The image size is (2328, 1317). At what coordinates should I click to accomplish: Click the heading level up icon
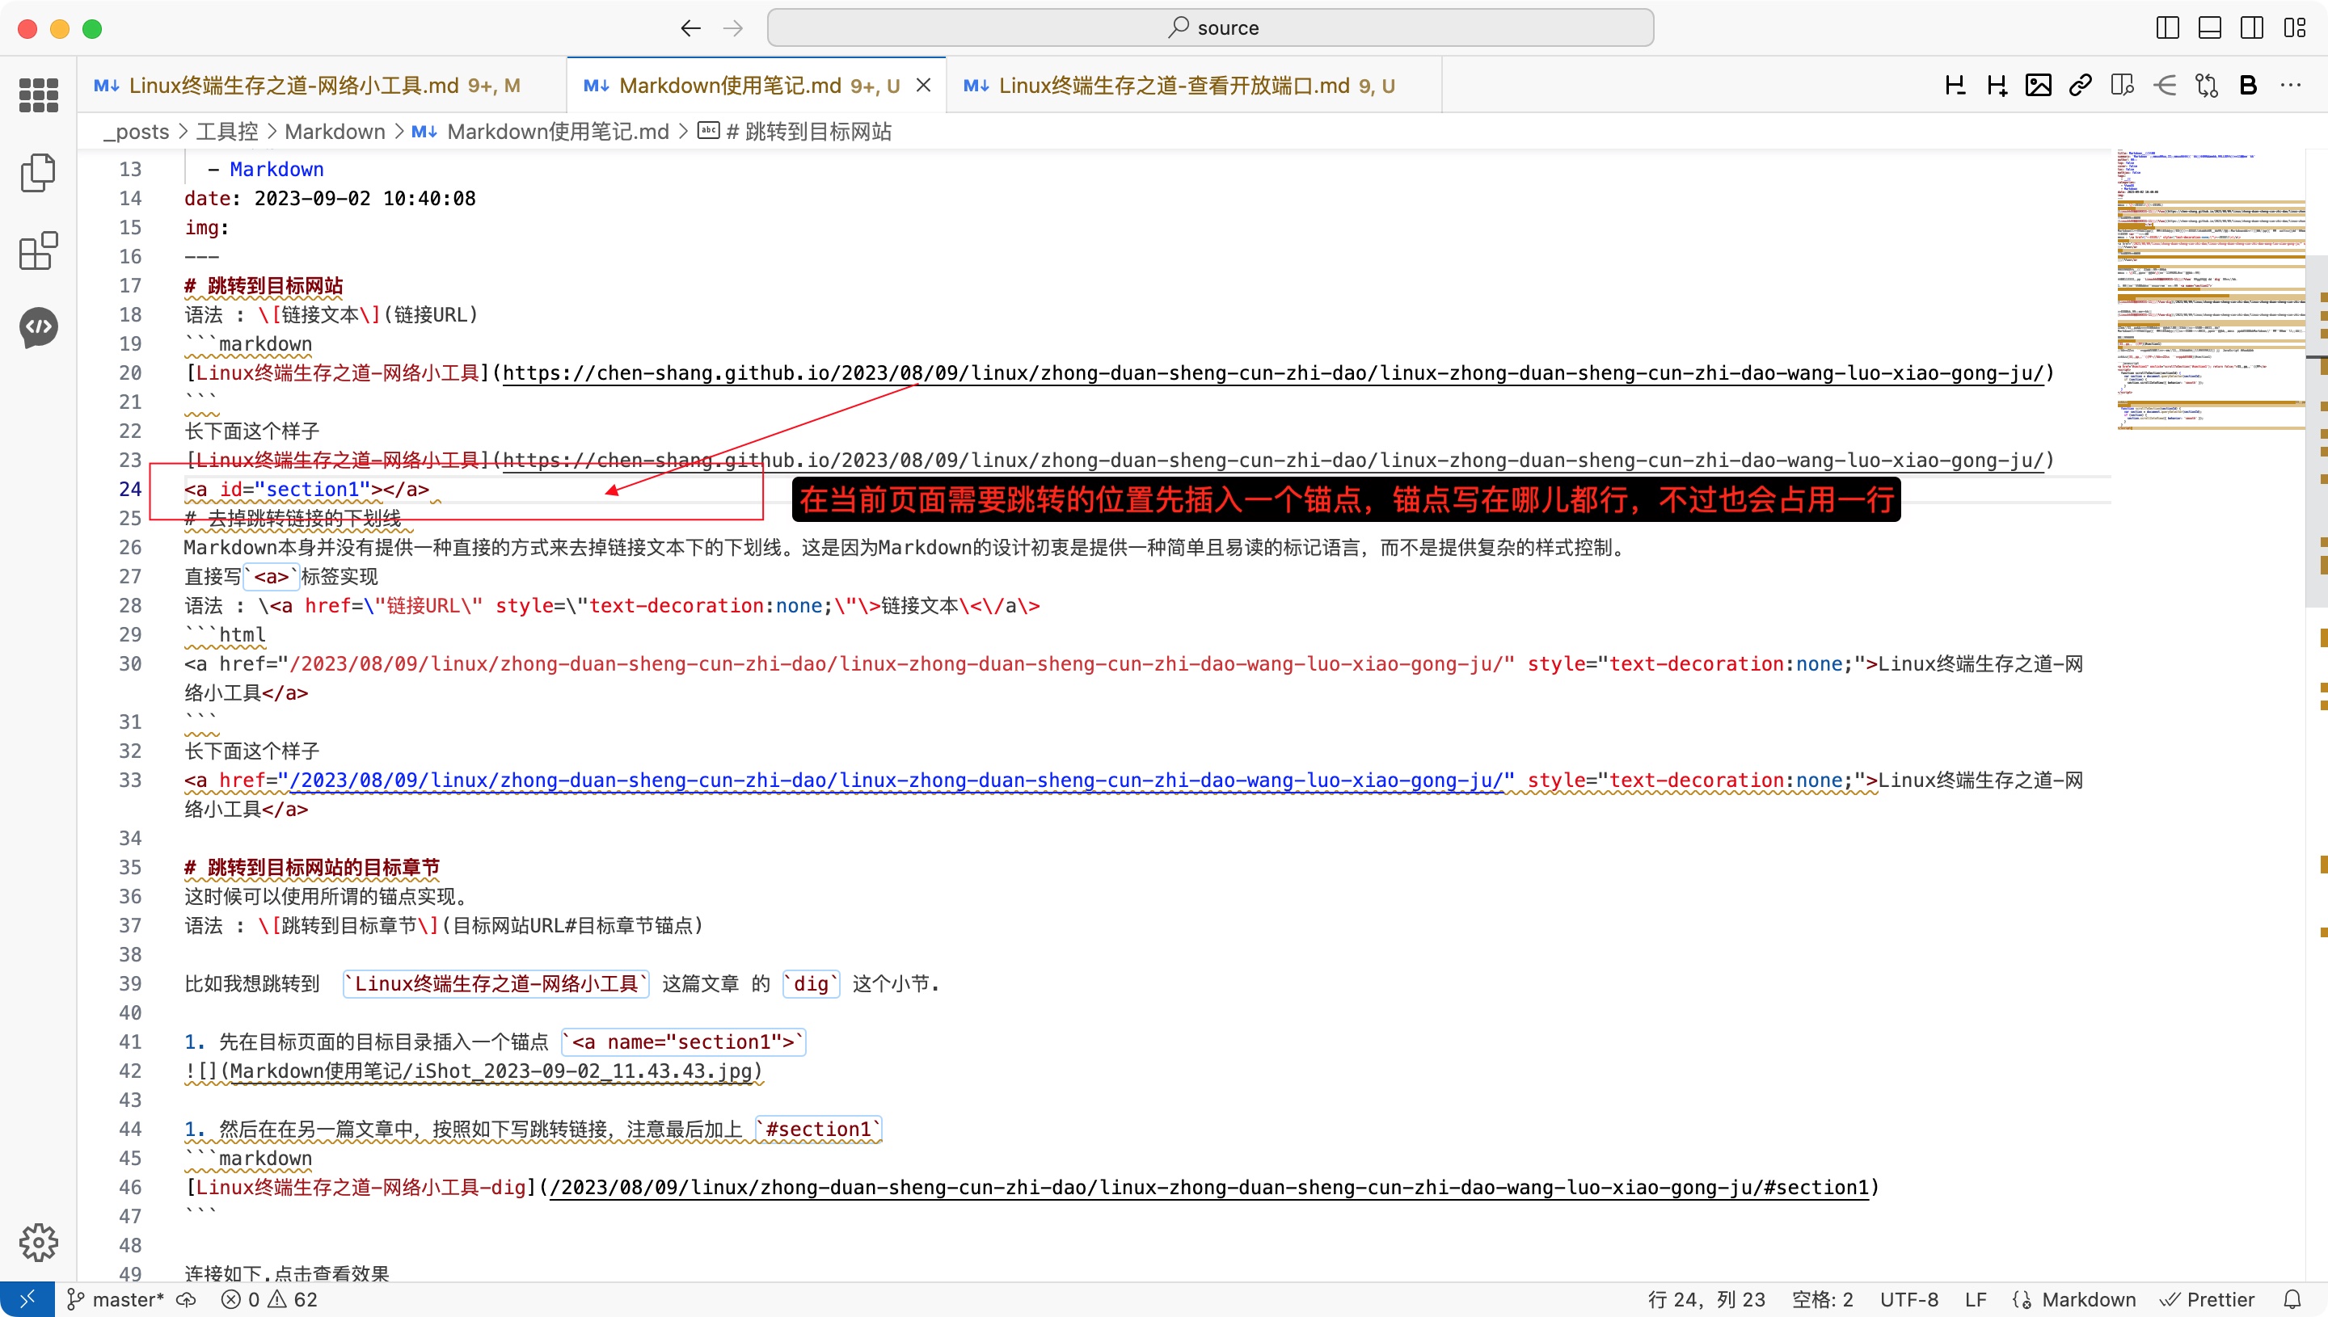[x=1996, y=85]
